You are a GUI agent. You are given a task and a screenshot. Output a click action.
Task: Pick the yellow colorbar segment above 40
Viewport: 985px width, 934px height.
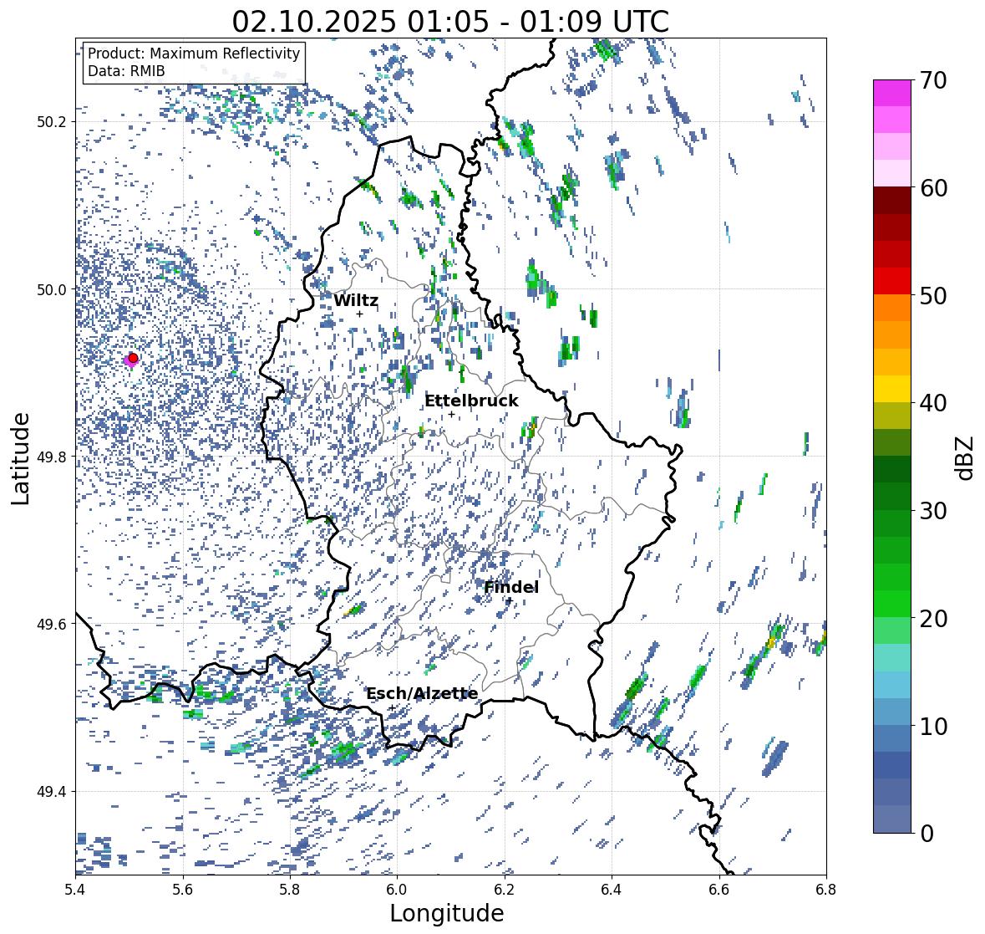[892, 389]
